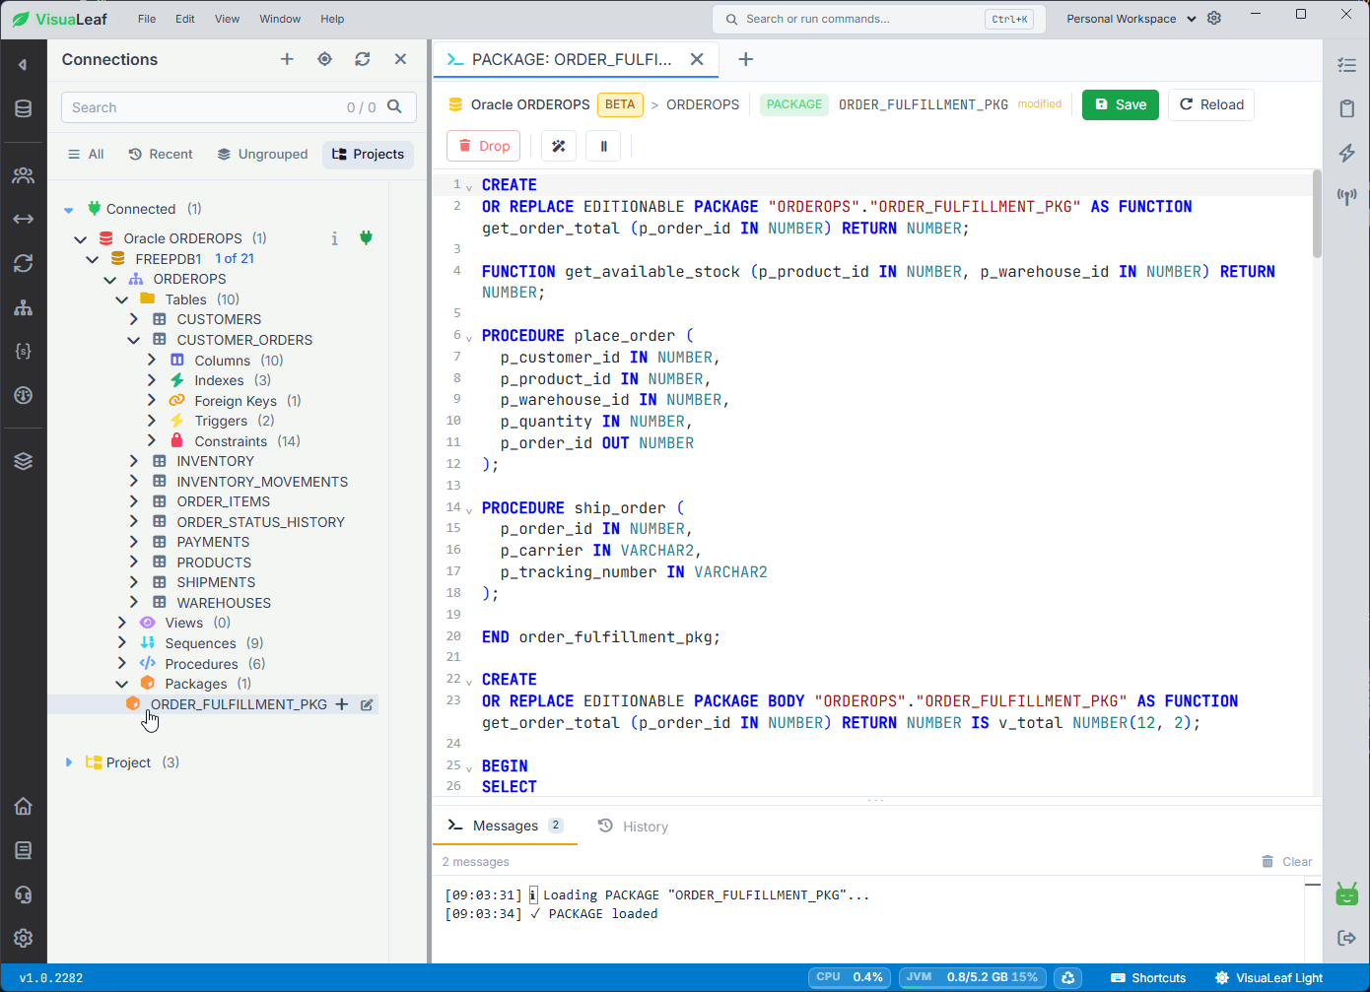The height and width of the screenshot is (992, 1370).
Task: Click the search magnifier in Connections
Action: coord(394,106)
